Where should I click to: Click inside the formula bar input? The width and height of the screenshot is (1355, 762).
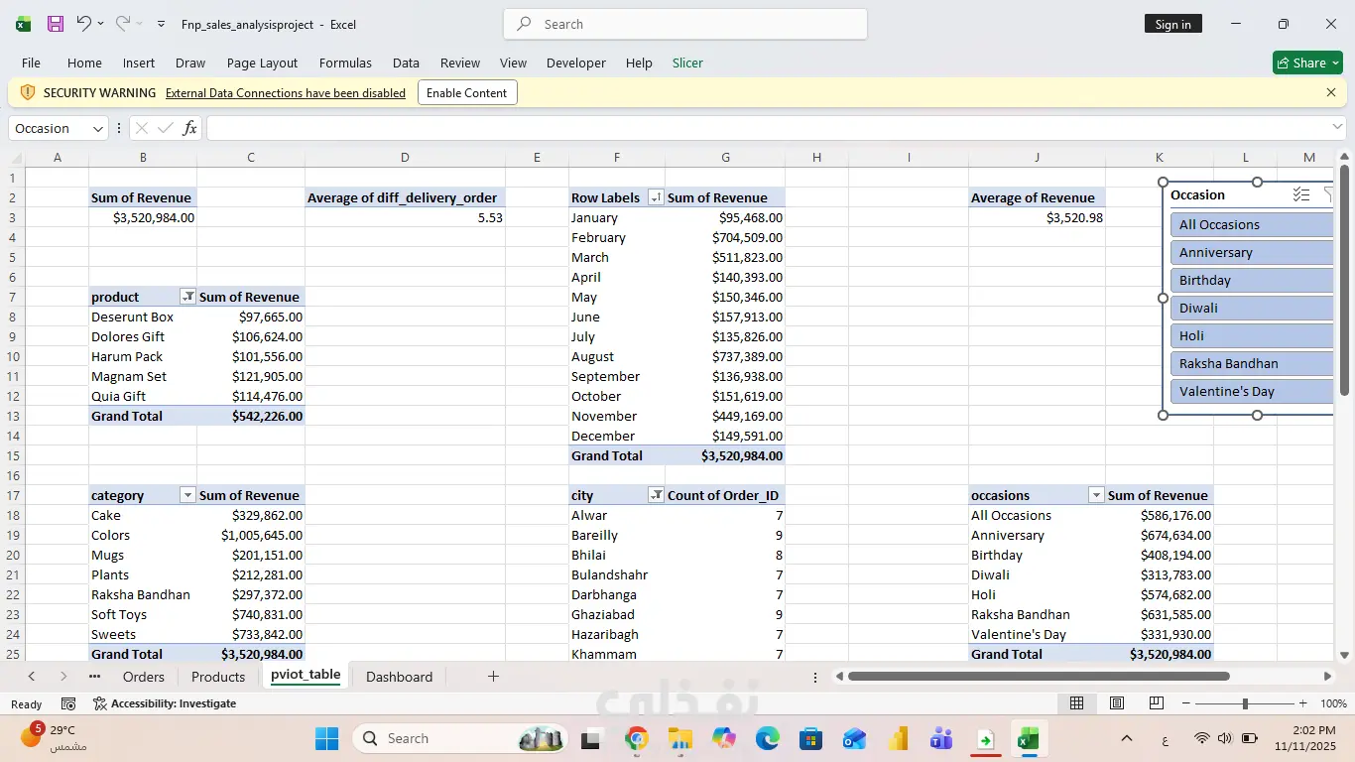(x=764, y=128)
